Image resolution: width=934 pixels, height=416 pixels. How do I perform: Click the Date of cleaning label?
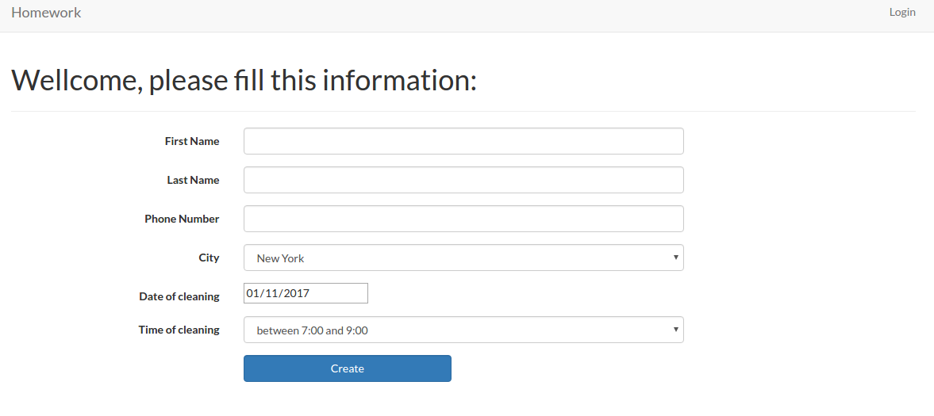tap(179, 296)
